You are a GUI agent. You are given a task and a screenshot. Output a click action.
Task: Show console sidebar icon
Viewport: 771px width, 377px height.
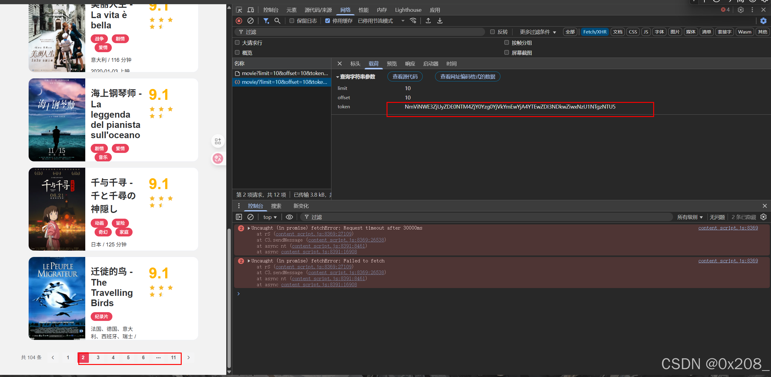click(x=239, y=217)
